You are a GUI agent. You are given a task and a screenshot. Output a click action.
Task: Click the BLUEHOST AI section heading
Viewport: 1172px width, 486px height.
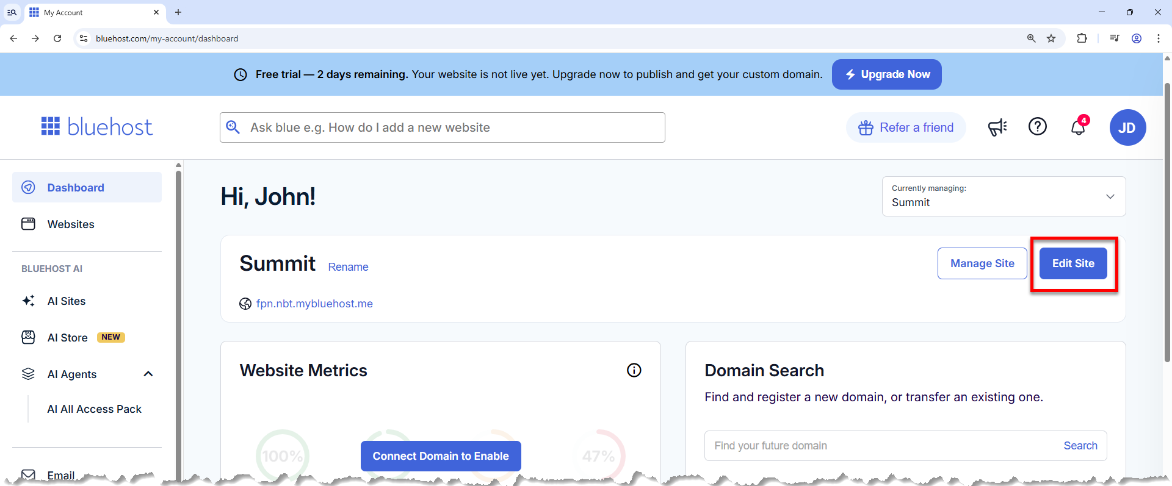(52, 269)
